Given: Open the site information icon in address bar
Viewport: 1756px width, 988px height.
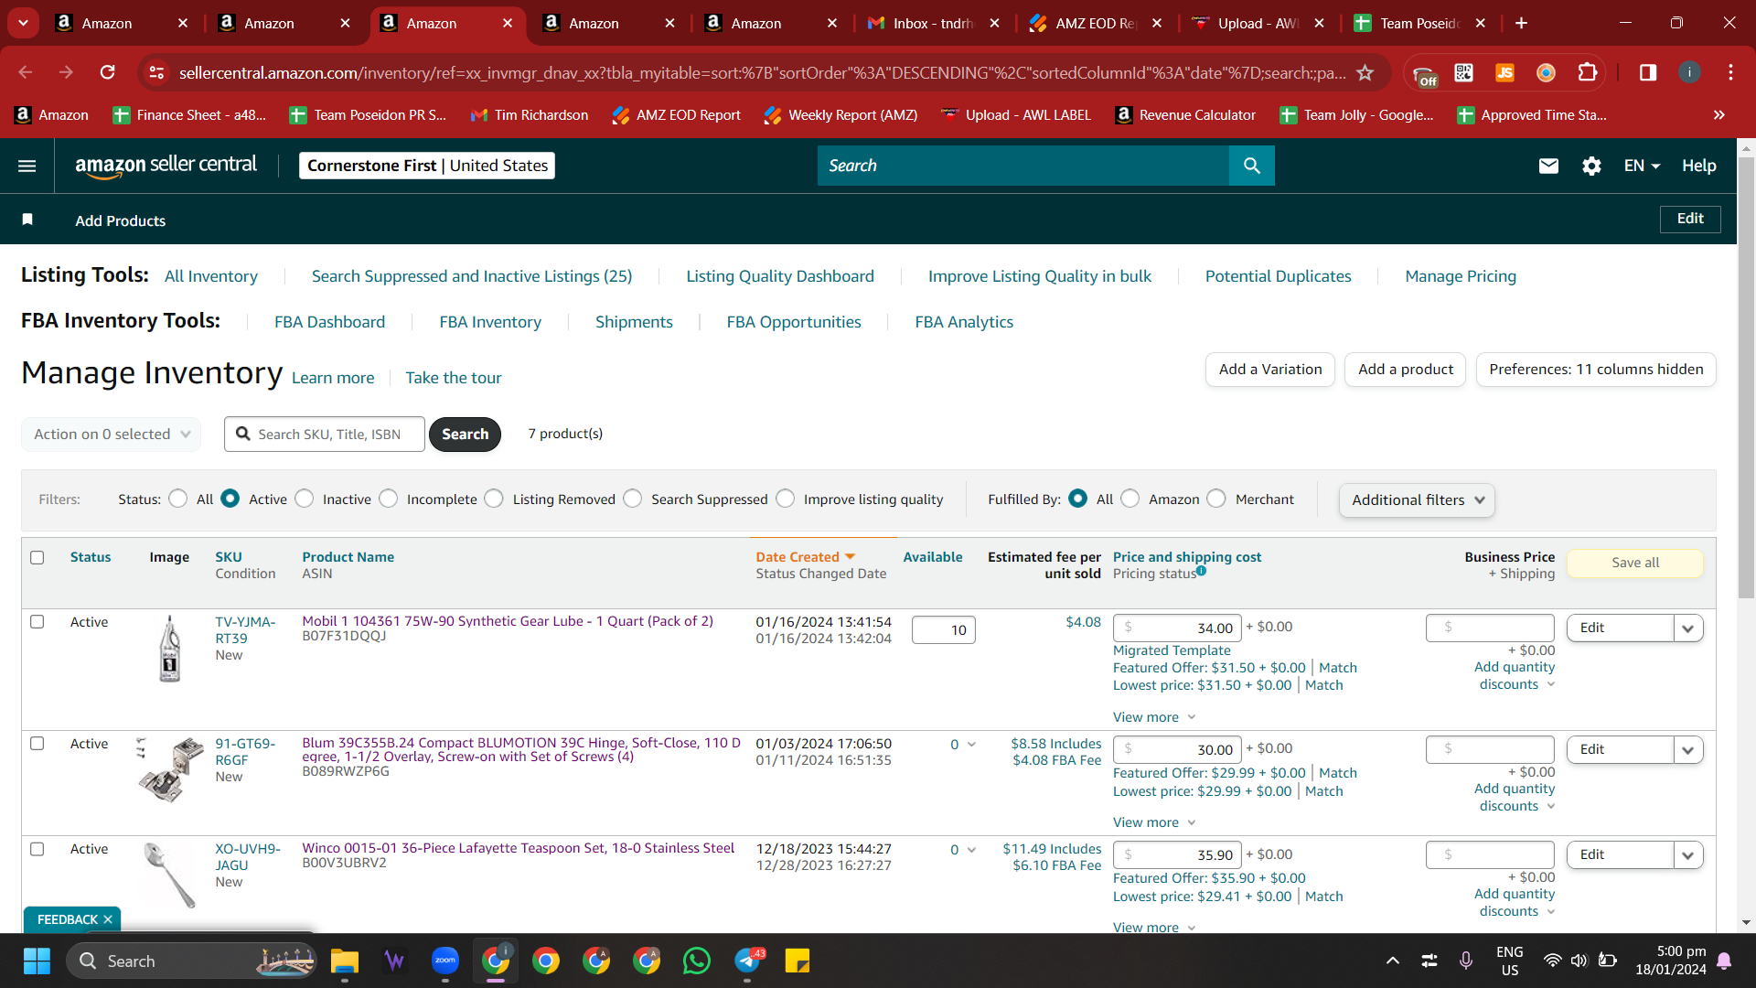Looking at the screenshot, I should coord(156,72).
